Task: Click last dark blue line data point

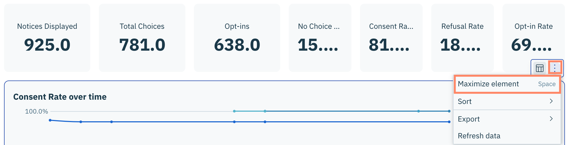Action: [x=449, y=122]
